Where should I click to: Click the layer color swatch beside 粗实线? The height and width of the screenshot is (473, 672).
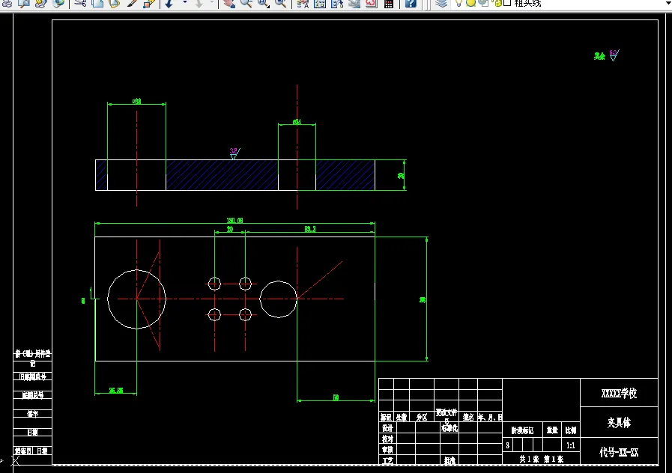click(x=507, y=3)
